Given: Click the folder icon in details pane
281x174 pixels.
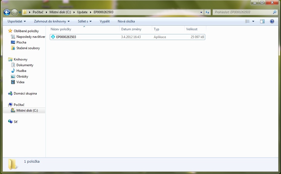Looking at the screenshot, I should (12, 164).
